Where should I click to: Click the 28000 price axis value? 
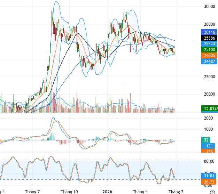pyautogui.click(x=209, y=24)
